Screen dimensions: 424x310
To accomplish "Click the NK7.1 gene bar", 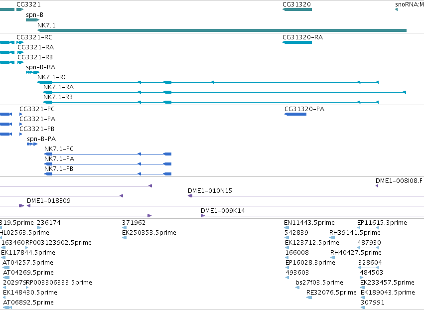I will pos(222,30).
